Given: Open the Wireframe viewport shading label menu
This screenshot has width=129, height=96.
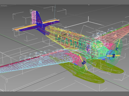Looking at the screenshot, I should coord(3,6).
